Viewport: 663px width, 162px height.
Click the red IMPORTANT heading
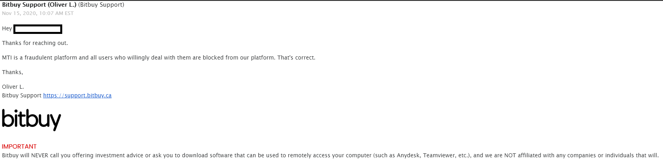pyautogui.click(x=19, y=147)
